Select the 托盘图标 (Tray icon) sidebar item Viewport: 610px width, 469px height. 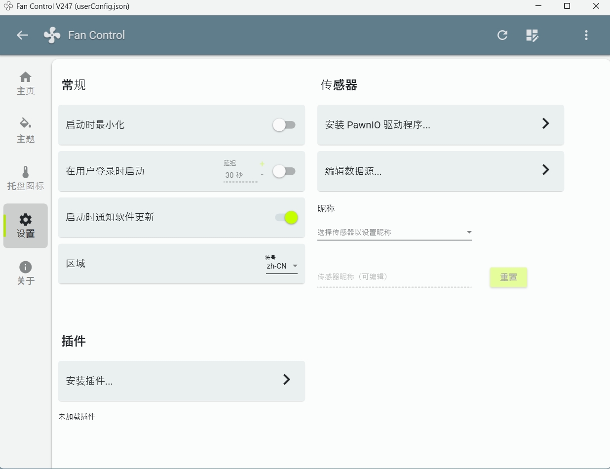[x=26, y=178]
